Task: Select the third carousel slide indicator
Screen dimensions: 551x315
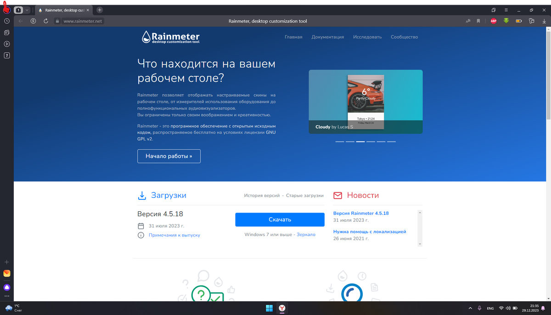Action: point(360,141)
